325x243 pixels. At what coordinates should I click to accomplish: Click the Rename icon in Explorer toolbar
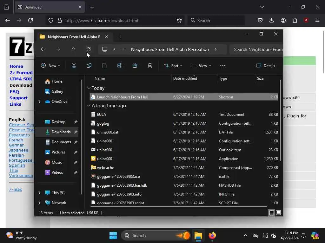click(x=120, y=66)
